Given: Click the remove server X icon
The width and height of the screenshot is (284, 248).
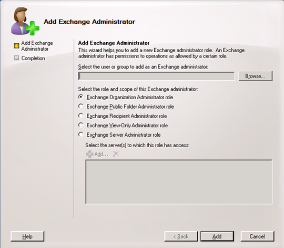Looking at the screenshot, I should click(116, 154).
